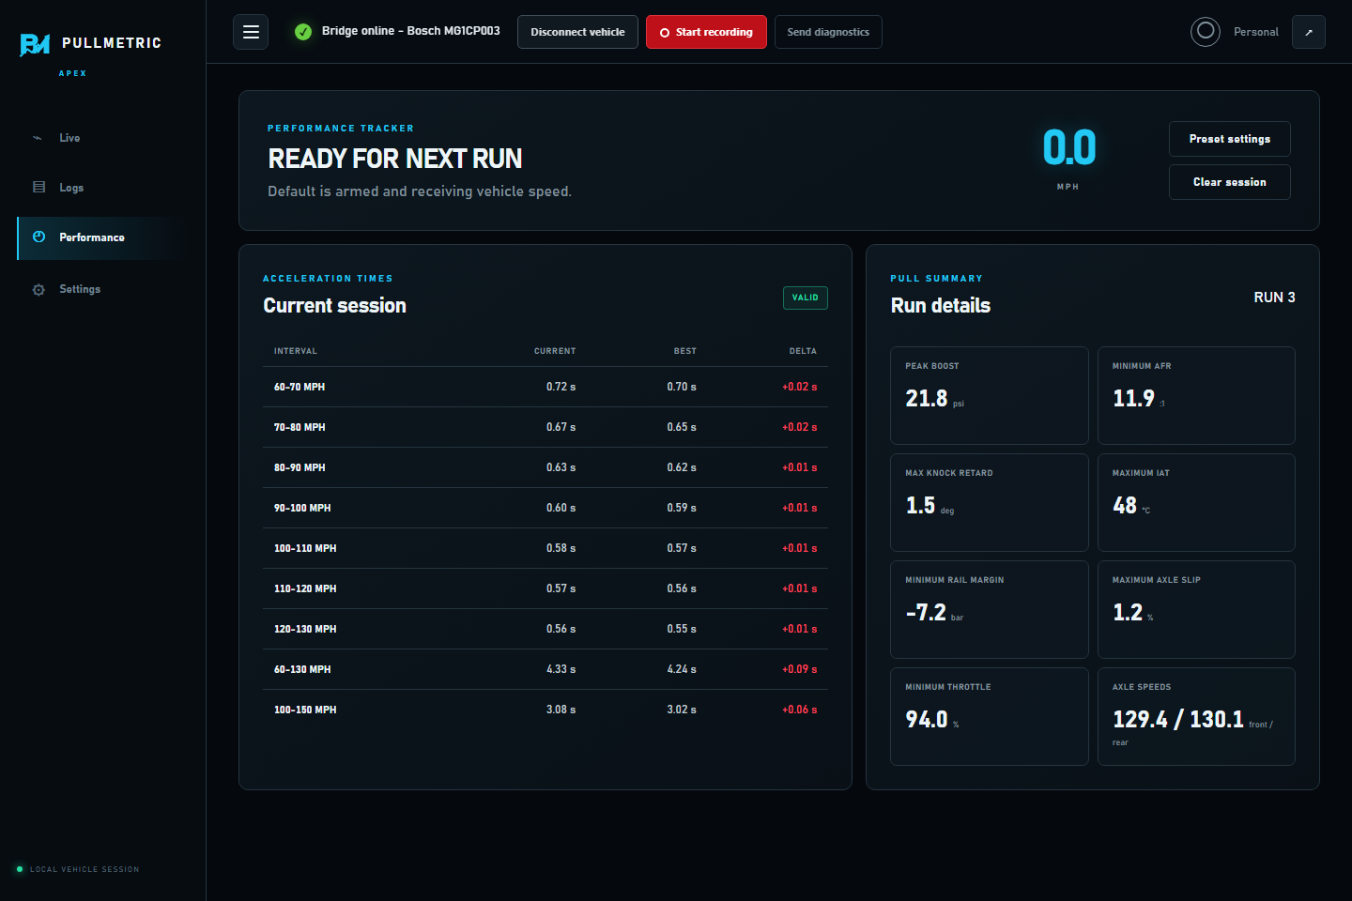Disconnect the vehicle
The width and height of the screenshot is (1352, 901).
tap(577, 32)
